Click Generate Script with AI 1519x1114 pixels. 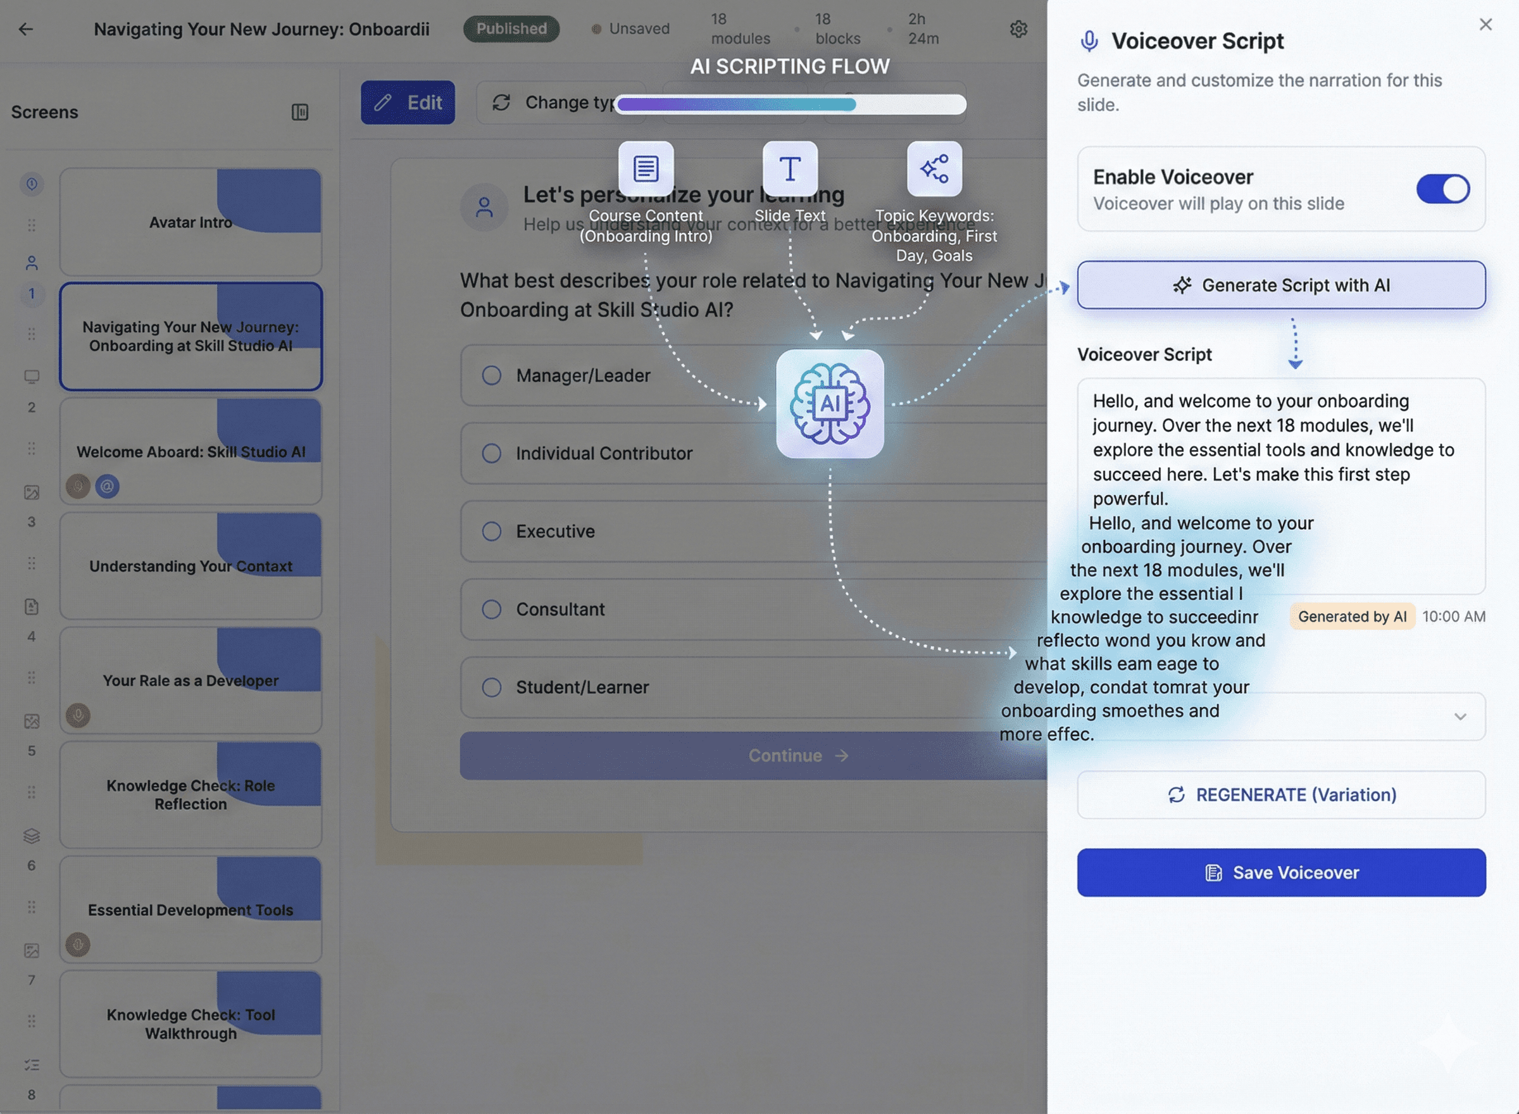(x=1281, y=285)
